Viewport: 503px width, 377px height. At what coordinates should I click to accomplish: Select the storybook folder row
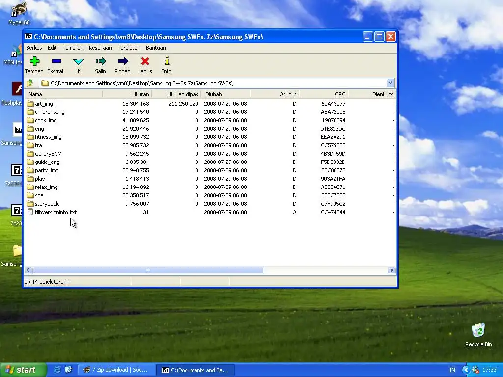(210, 204)
